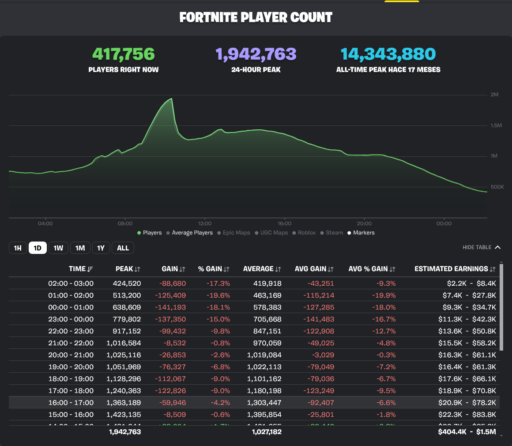Show the ALL time range
This screenshot has width=512, height=446.
click(123, 248)
